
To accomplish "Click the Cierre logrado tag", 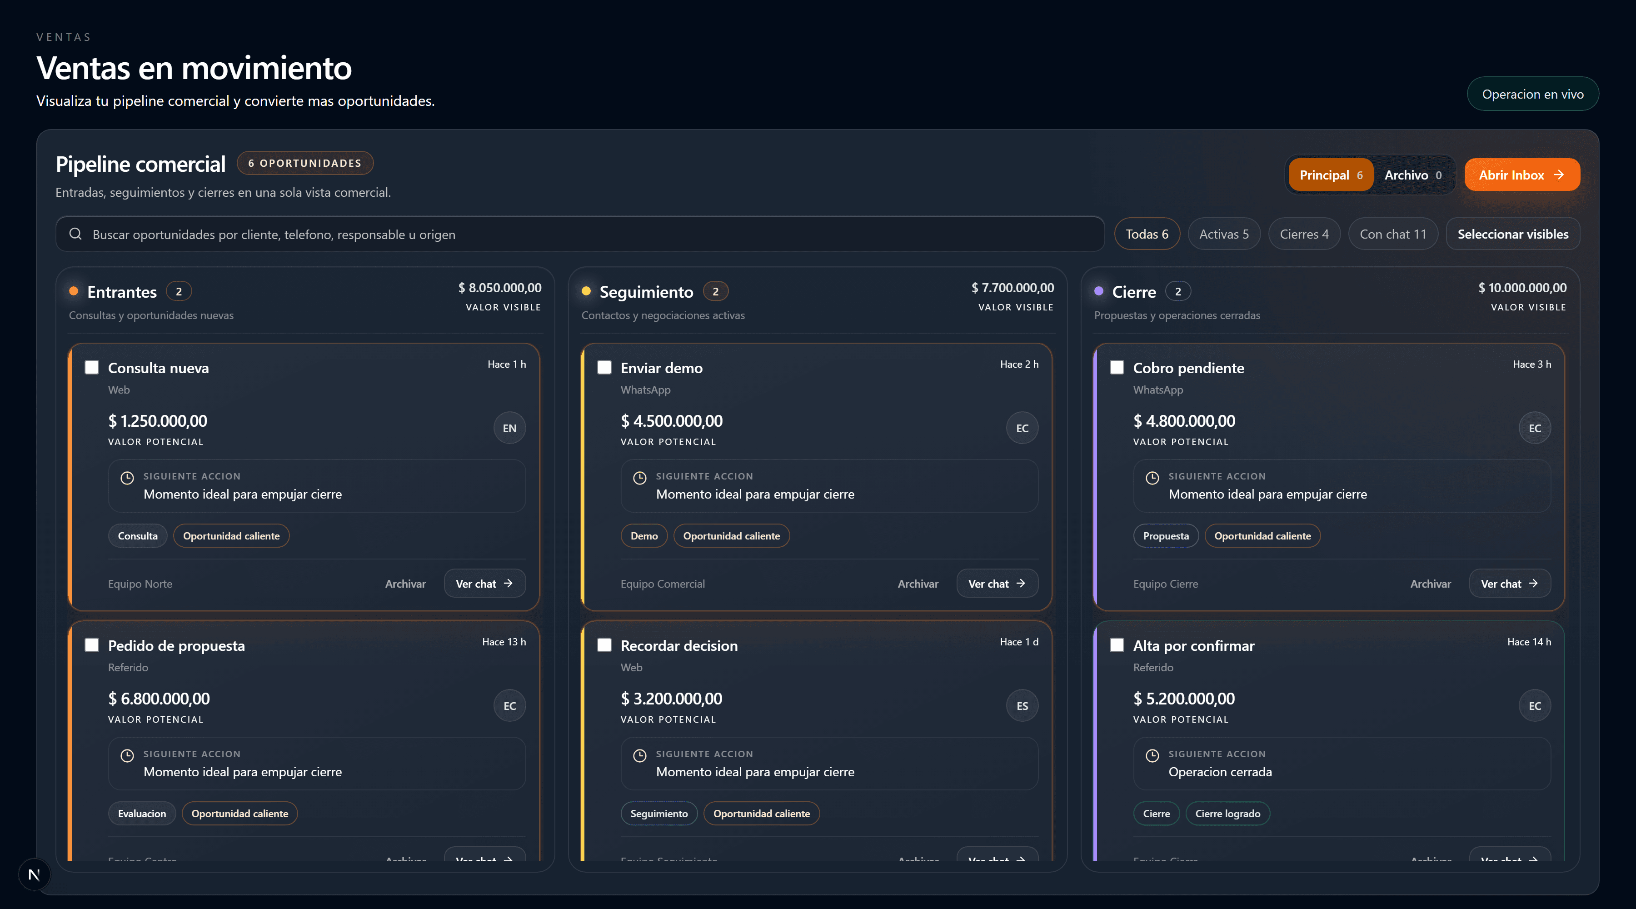I will pyautogui.click(x=1227, y=813).
